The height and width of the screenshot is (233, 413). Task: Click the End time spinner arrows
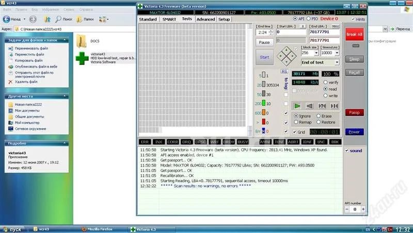click(271, 32)
